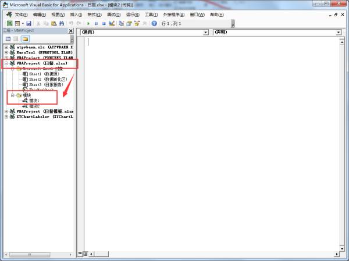Viewport: 349px width, 261px height.
Task: Open the 格式(O) menu
Action: click(x=95, y=15)
